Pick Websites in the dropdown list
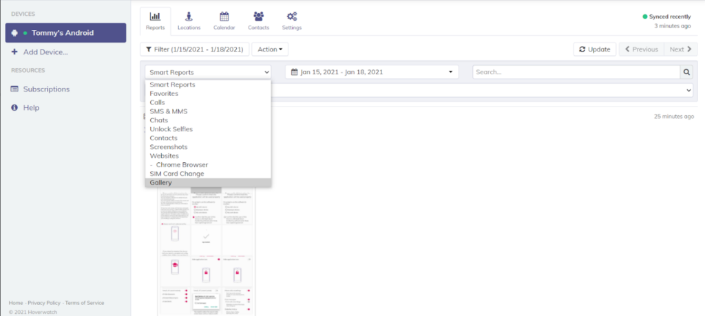This screenshot has width=705, height=316. point(208,156)
